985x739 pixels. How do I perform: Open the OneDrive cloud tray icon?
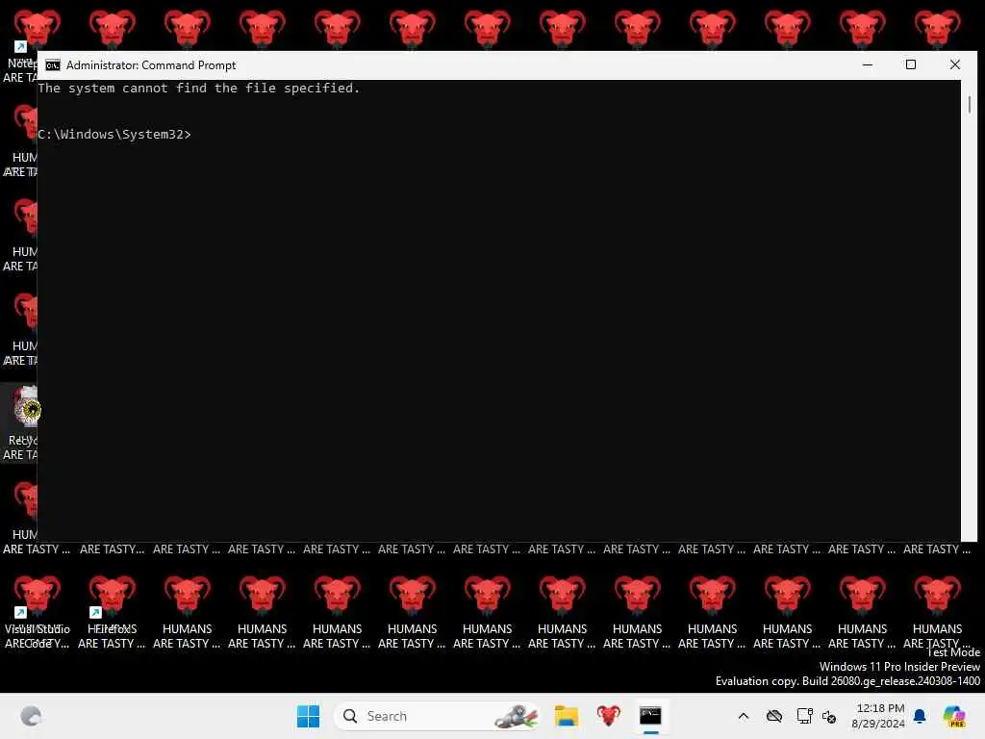point(774,716)
